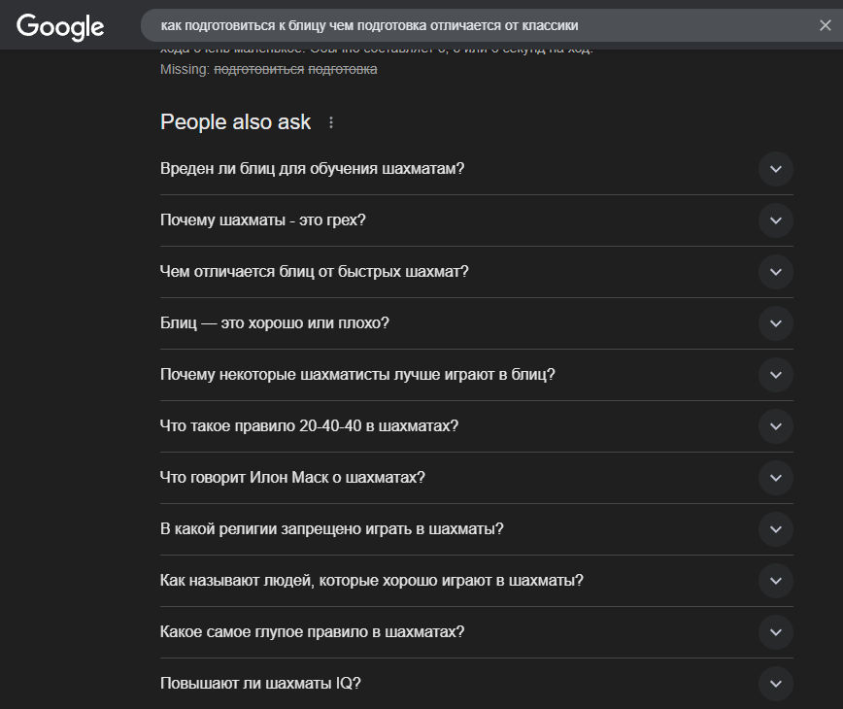Click arrow icon for 'Почему некоторые шахматисты лучше играют в блиц?'

coord(775,375)
